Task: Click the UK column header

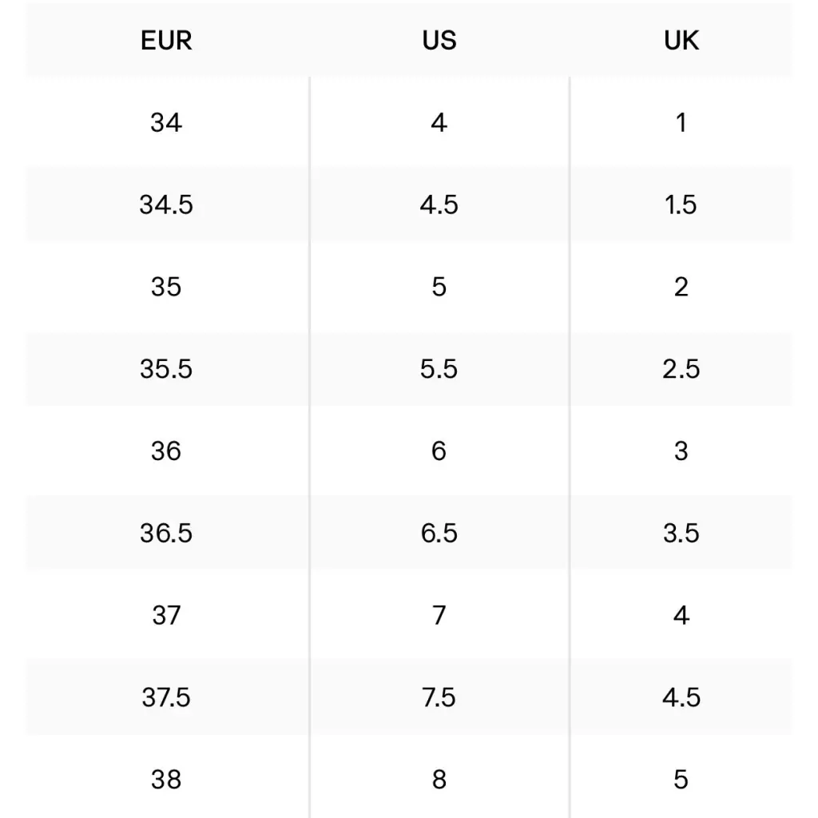Action: coord(681,41)
